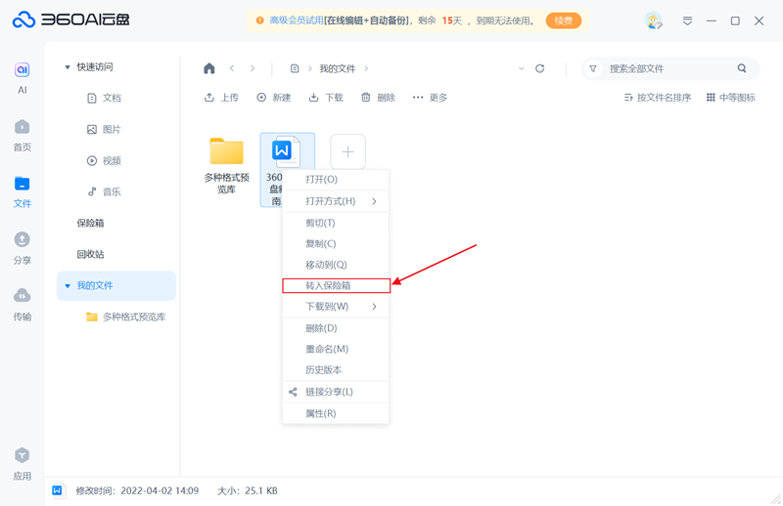Click the home icon in path bar
Viewport: 783px width, 506px height.
click(208, 68)
